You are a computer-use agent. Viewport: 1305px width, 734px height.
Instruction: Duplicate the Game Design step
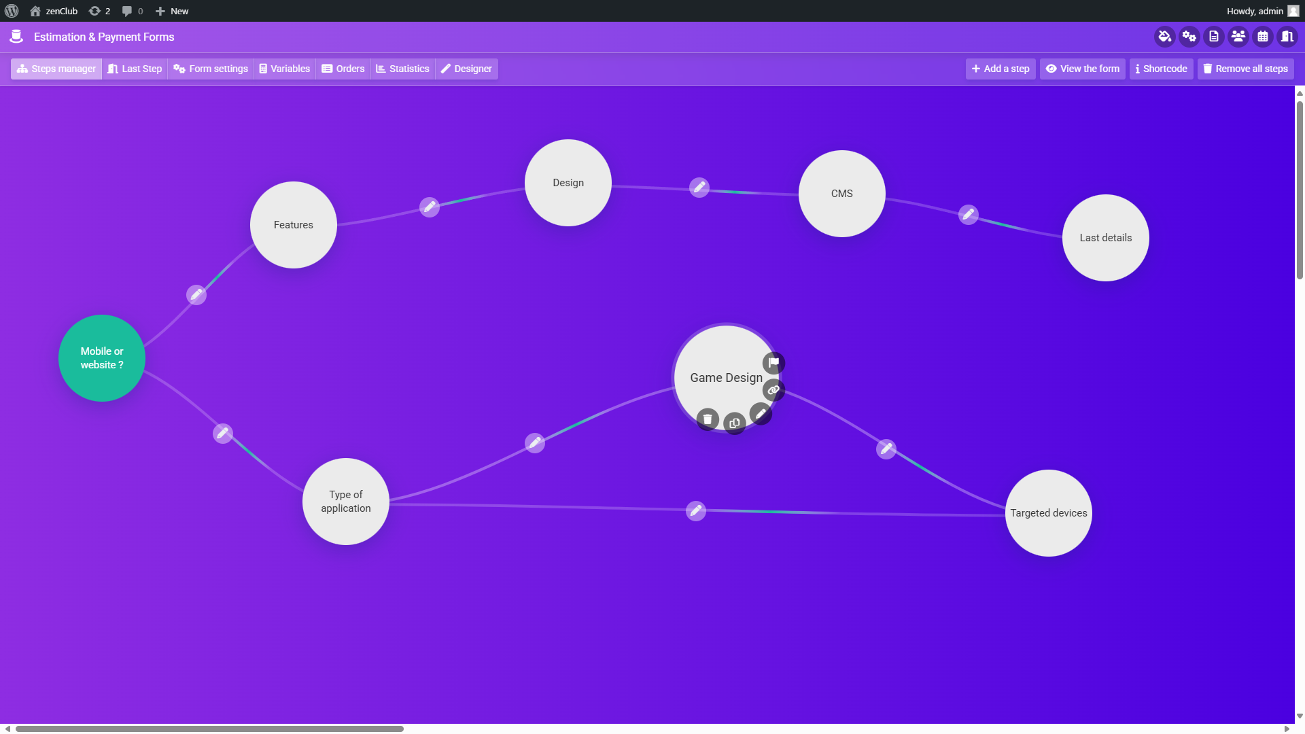coord(735,423)
